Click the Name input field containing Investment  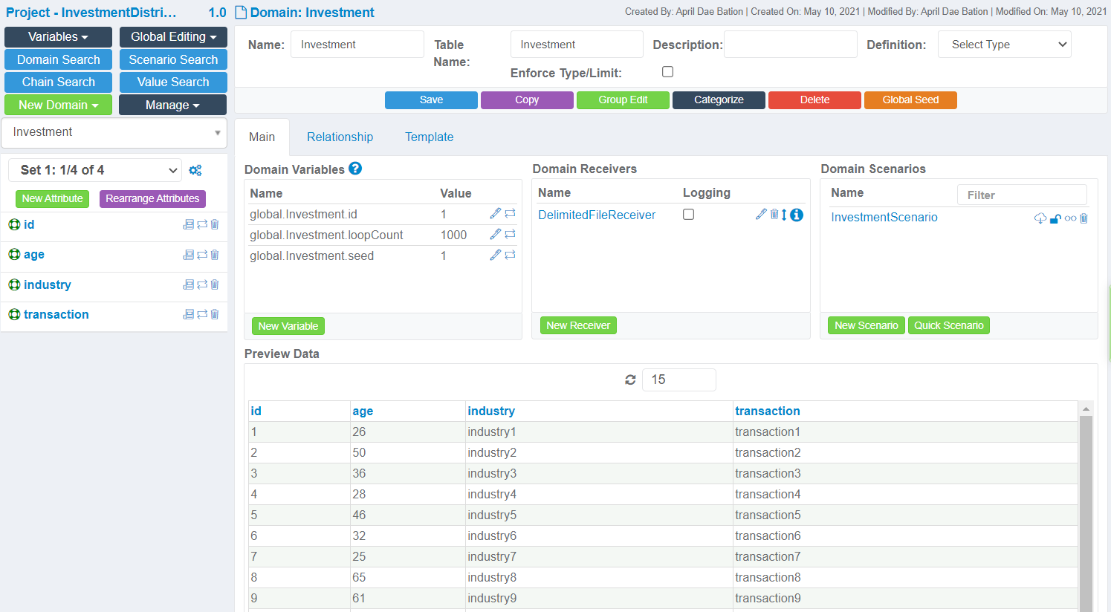[x=357, y=45]
